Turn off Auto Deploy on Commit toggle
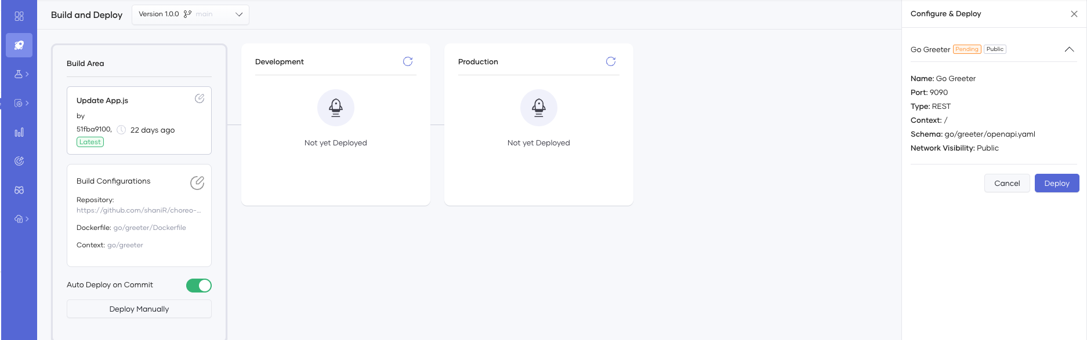The height and width of the screenshot is (340, 1087). click(199, 286)
